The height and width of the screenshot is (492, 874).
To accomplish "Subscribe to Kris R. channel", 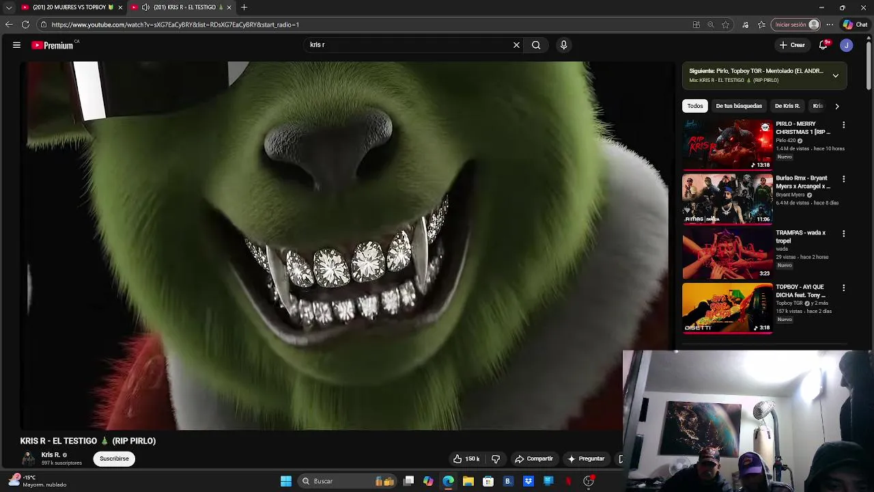I will click(x=114, y=459).
